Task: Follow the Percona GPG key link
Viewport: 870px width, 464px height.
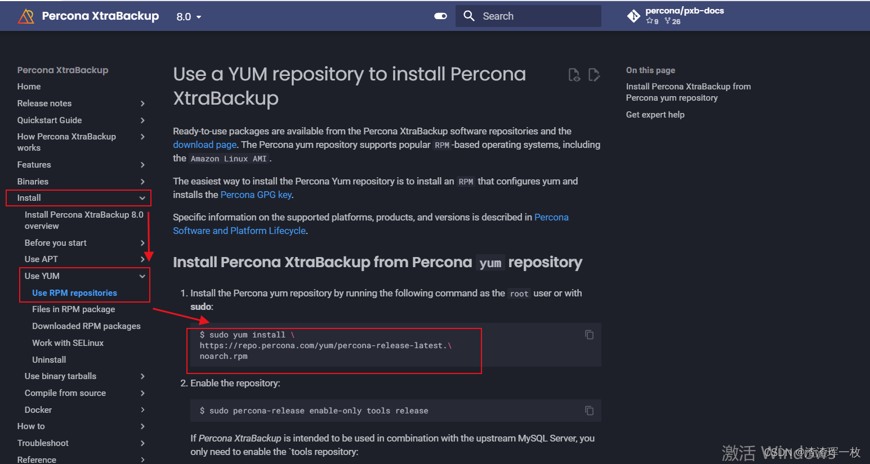Action: click(256, 195)
